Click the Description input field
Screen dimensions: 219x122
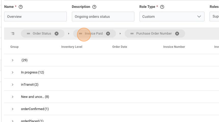tap(103, 16)
